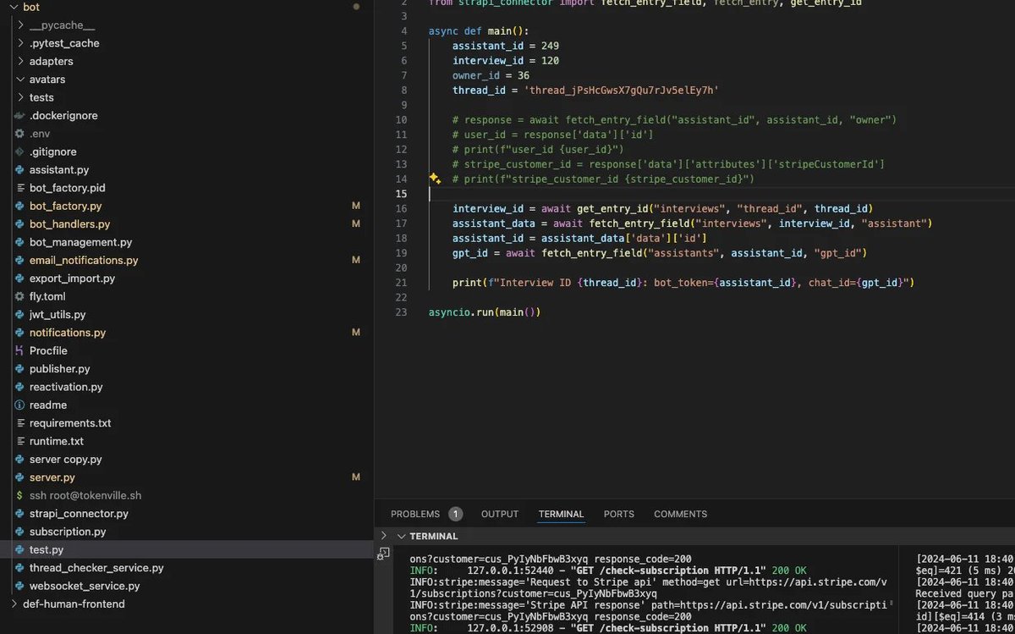The height and width of the screenshot is (634, 1015).
Task: Open server copy.py file
Action: [x=66, y=460]
